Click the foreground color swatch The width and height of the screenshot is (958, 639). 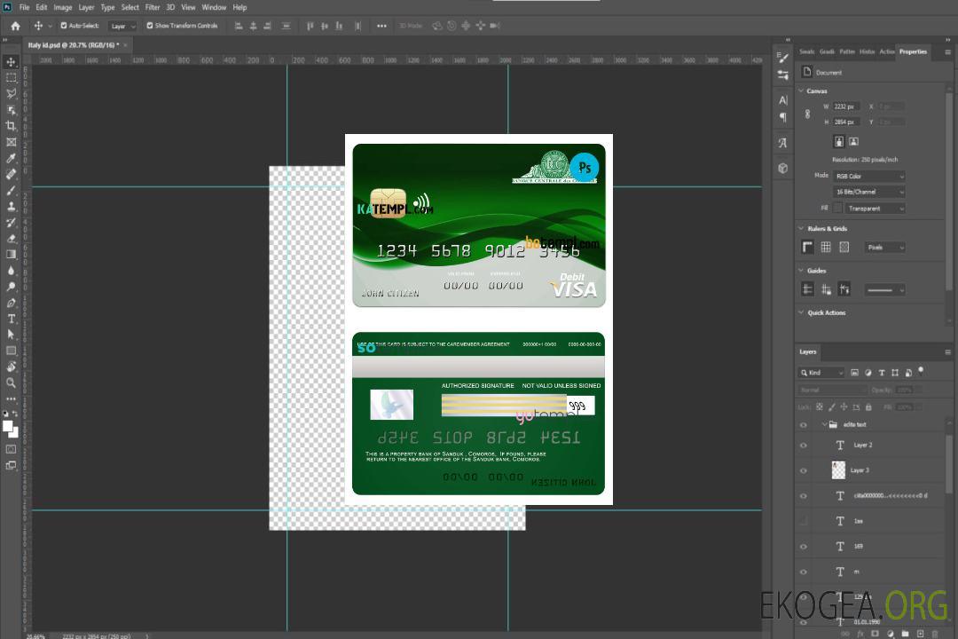coord(7,427)
